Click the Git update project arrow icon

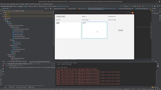tap(145, 6)
